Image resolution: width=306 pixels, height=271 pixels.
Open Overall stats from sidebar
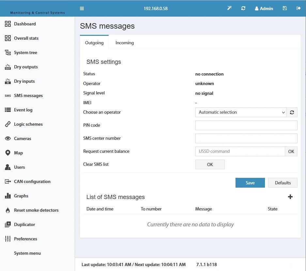26,38
